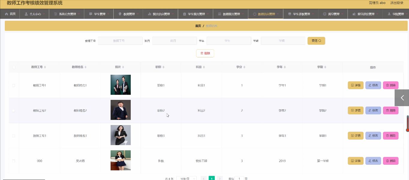Click the person icon beside 个人中心

[26, 14]
